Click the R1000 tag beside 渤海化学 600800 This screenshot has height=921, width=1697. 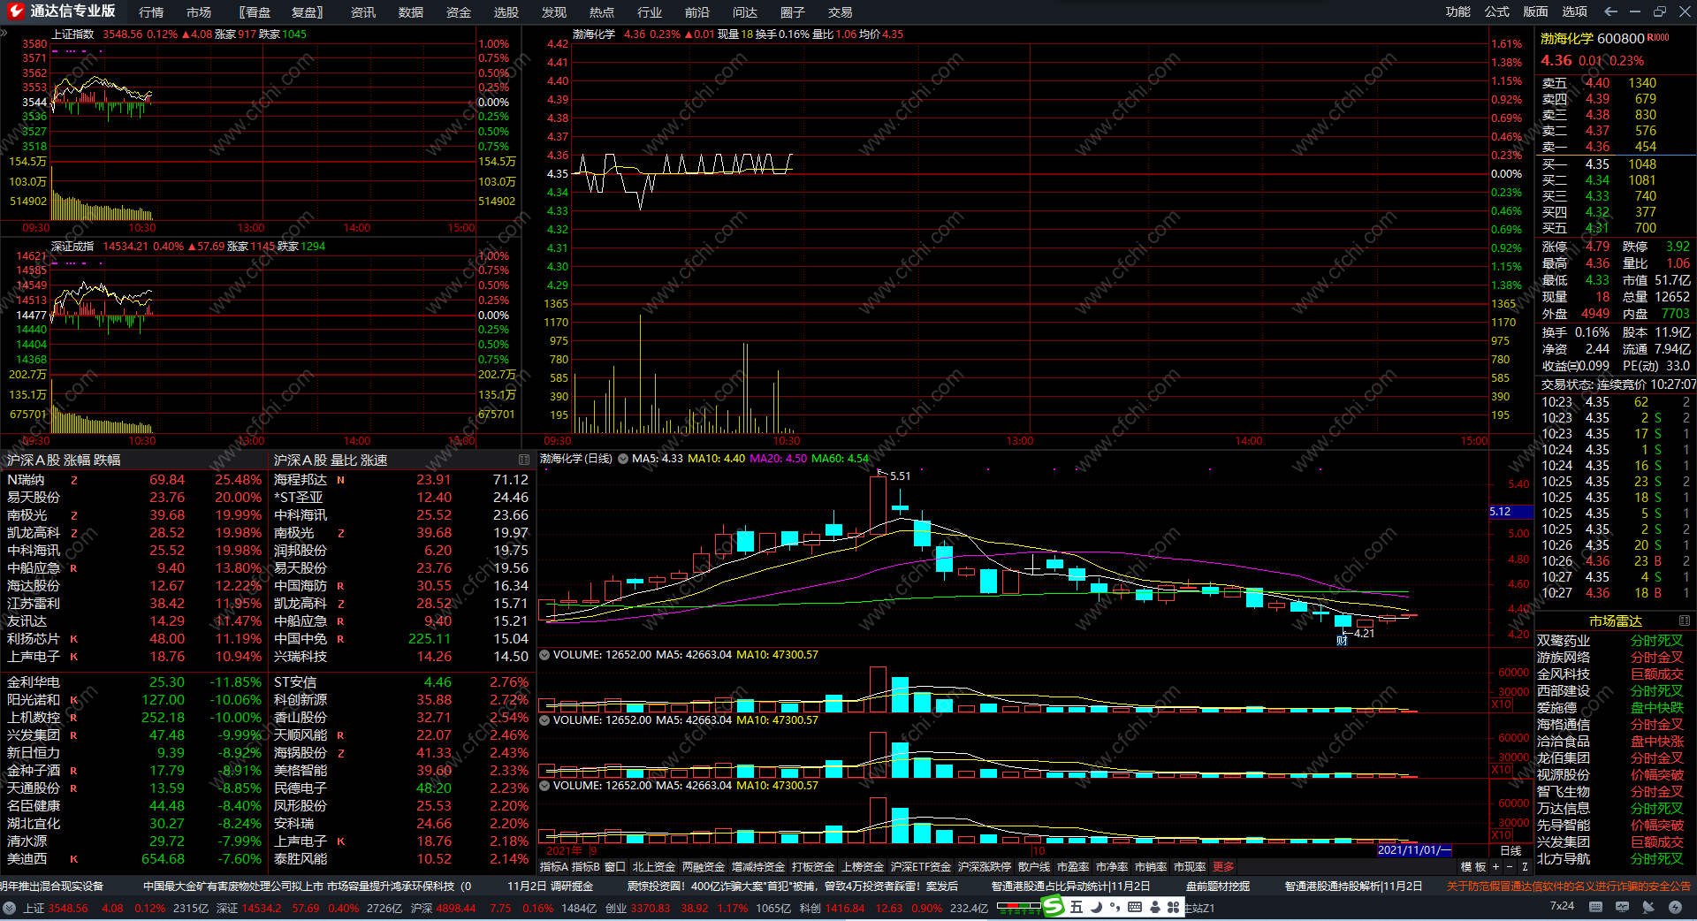[1658, 37]
